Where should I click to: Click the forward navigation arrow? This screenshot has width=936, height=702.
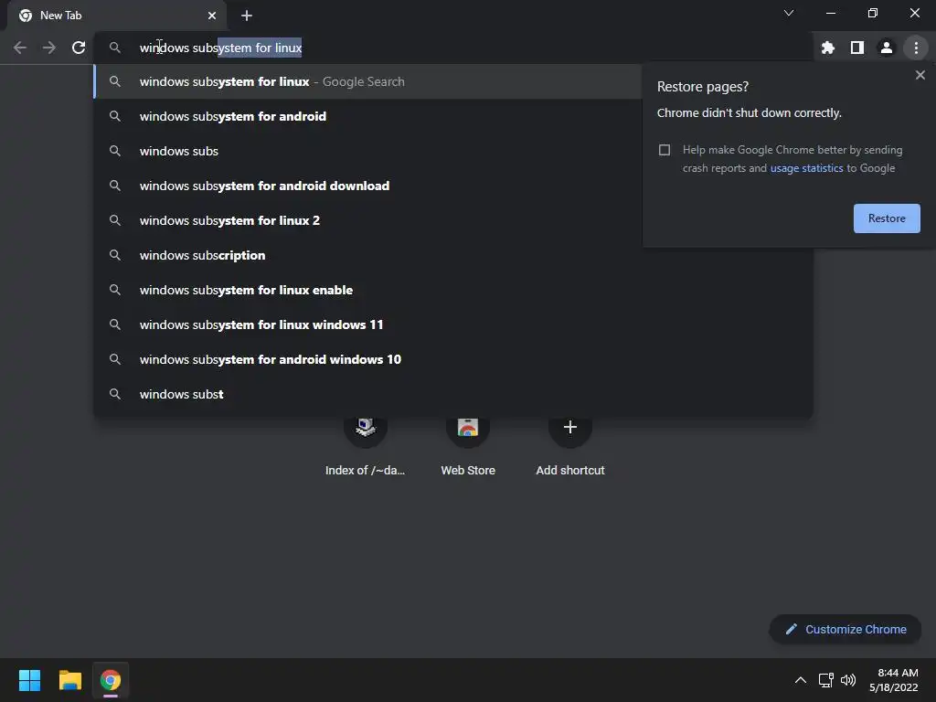49,48
